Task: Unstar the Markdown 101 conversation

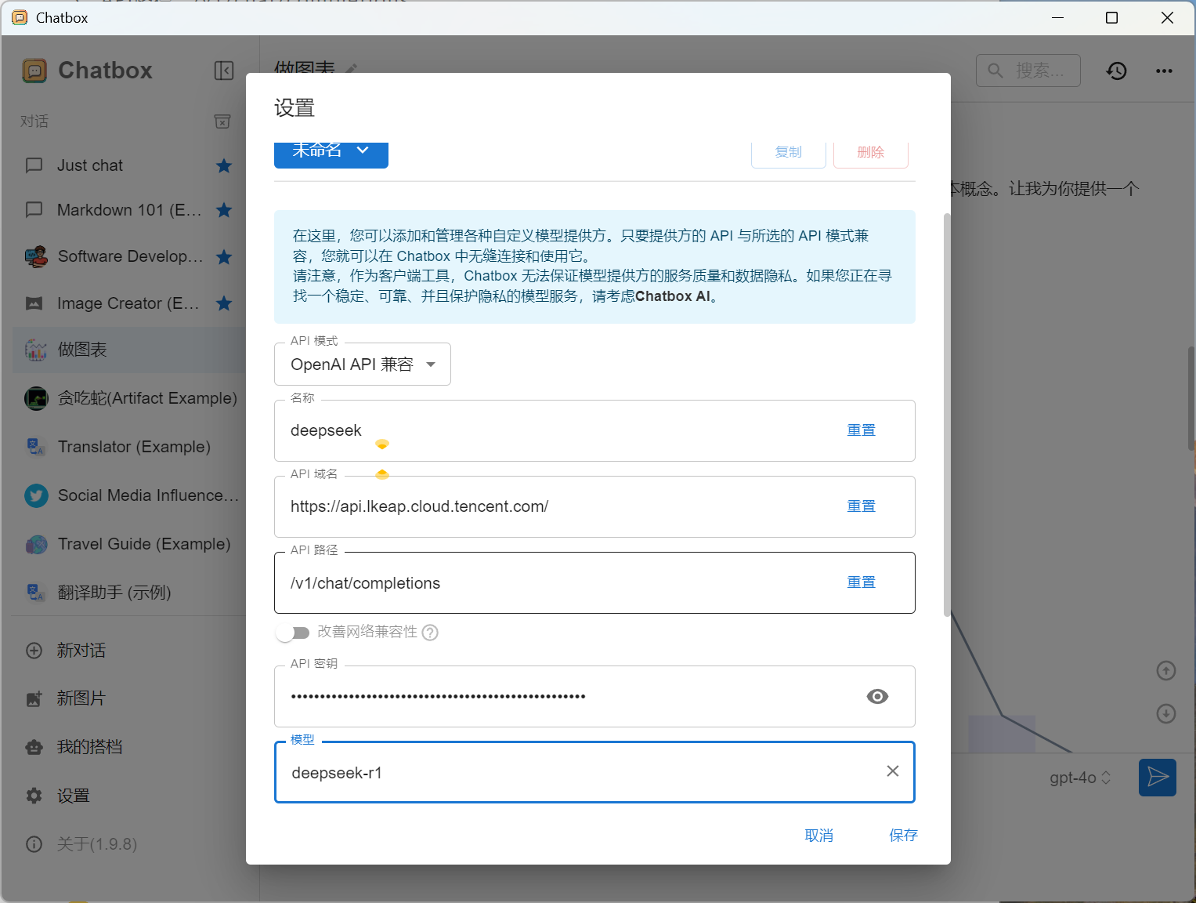Action: (x=224, y=210)
